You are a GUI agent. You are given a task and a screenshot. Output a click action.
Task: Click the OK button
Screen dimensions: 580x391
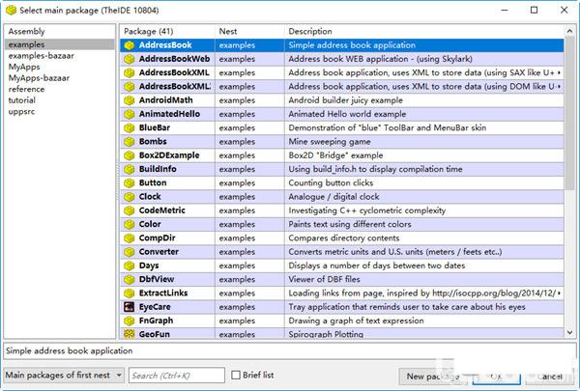497,377
